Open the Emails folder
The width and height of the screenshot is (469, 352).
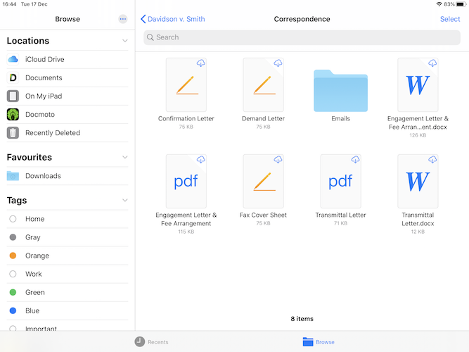(340, 91)
